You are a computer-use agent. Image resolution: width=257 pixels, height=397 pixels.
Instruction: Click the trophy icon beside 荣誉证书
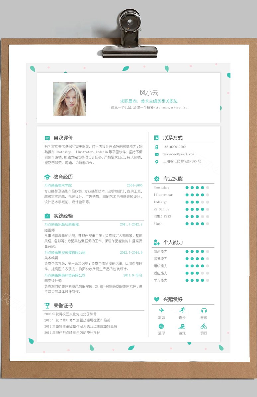(47, 306)
